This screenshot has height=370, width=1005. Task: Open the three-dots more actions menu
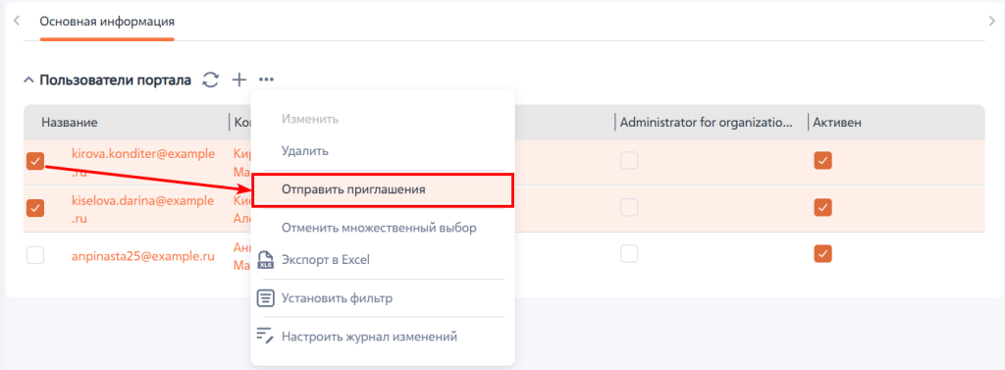(267, 80)
